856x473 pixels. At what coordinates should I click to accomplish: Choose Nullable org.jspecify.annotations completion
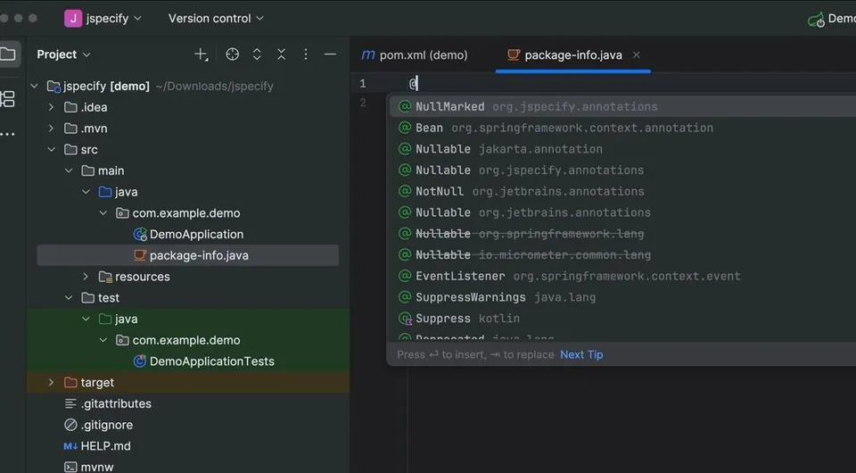[622, 170]
